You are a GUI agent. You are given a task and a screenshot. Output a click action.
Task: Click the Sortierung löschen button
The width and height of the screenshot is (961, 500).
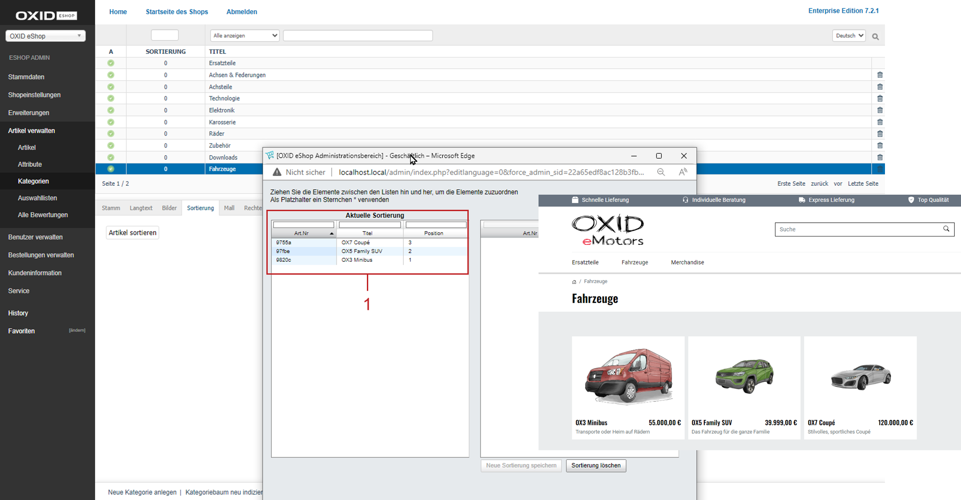point(595,465)
